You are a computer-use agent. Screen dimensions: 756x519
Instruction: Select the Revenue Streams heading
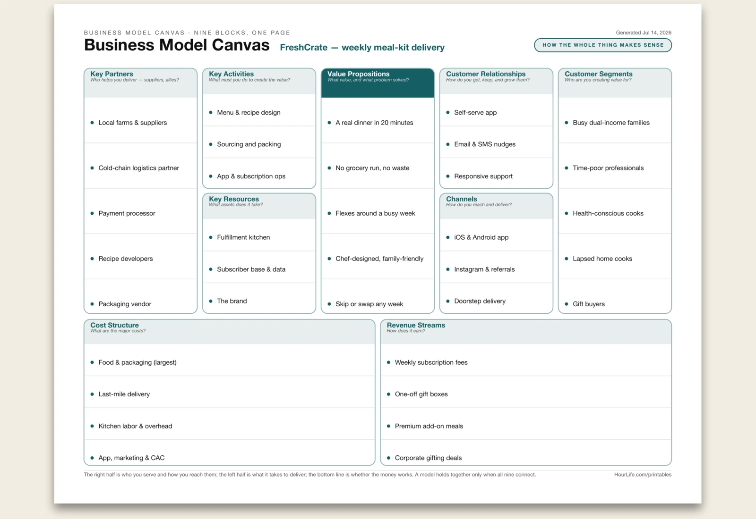point(416,325)
